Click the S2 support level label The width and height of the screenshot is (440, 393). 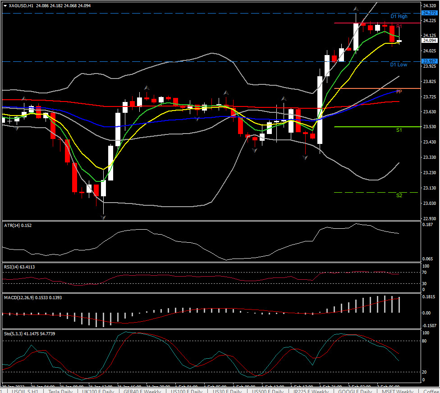click(x=399, y=195)
